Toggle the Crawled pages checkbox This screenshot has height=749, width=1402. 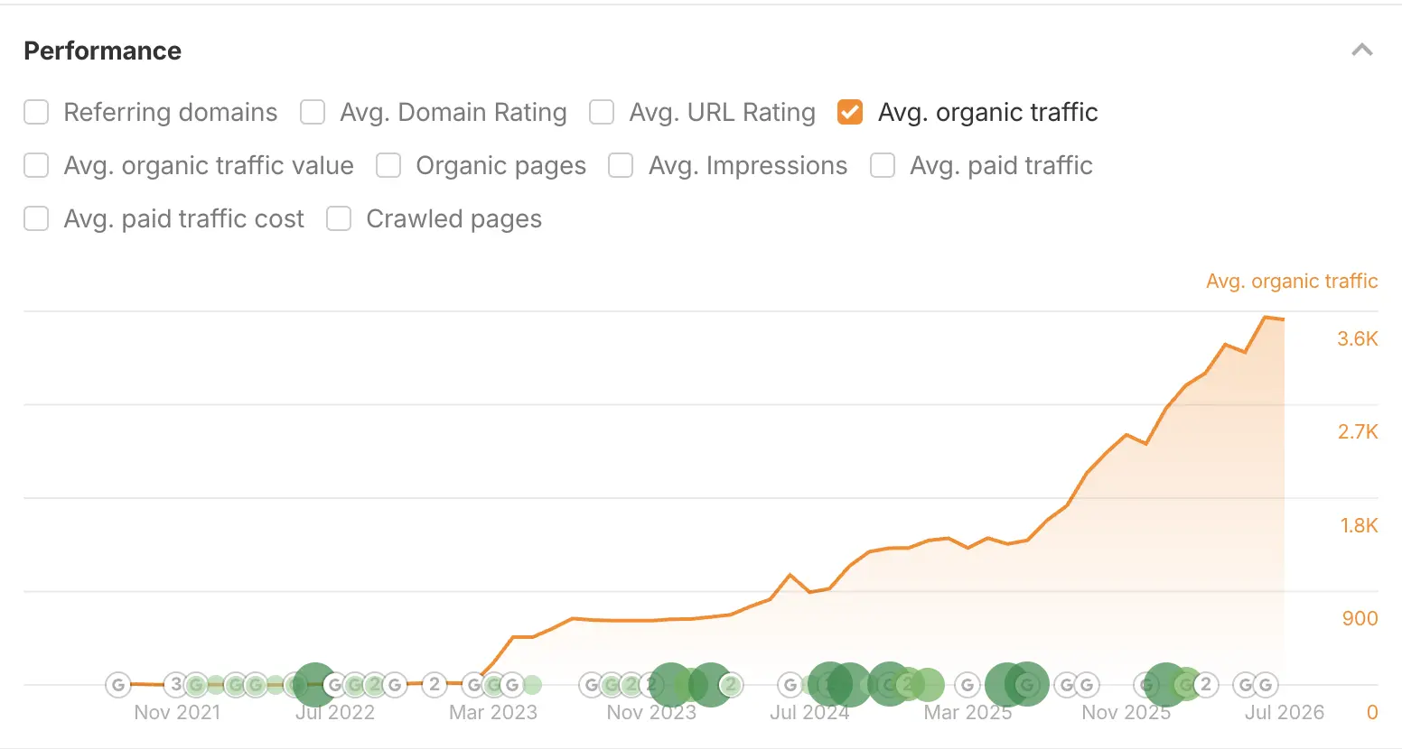pos(339,218)
